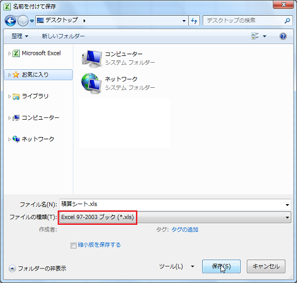This screenshot has width=297, height=283.
Task: Refresh the folder view
Action: 194,21
